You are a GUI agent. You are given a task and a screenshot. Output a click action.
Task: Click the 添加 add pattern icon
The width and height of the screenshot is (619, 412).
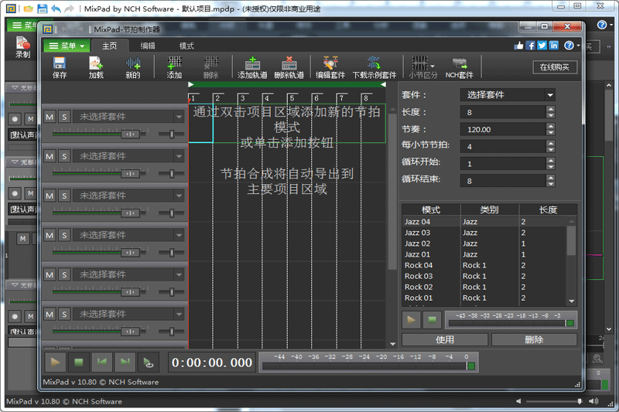tap(174, 67)
